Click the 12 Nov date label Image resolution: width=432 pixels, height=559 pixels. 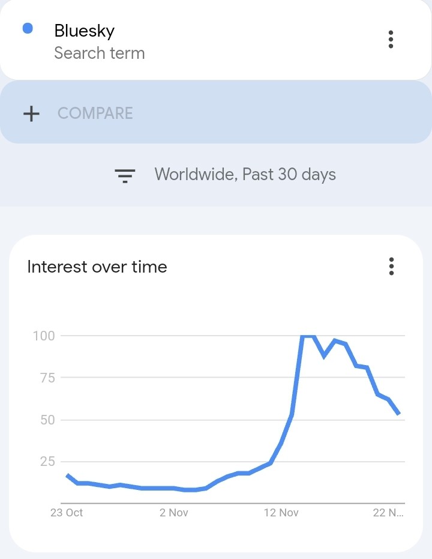coord(281,513)
